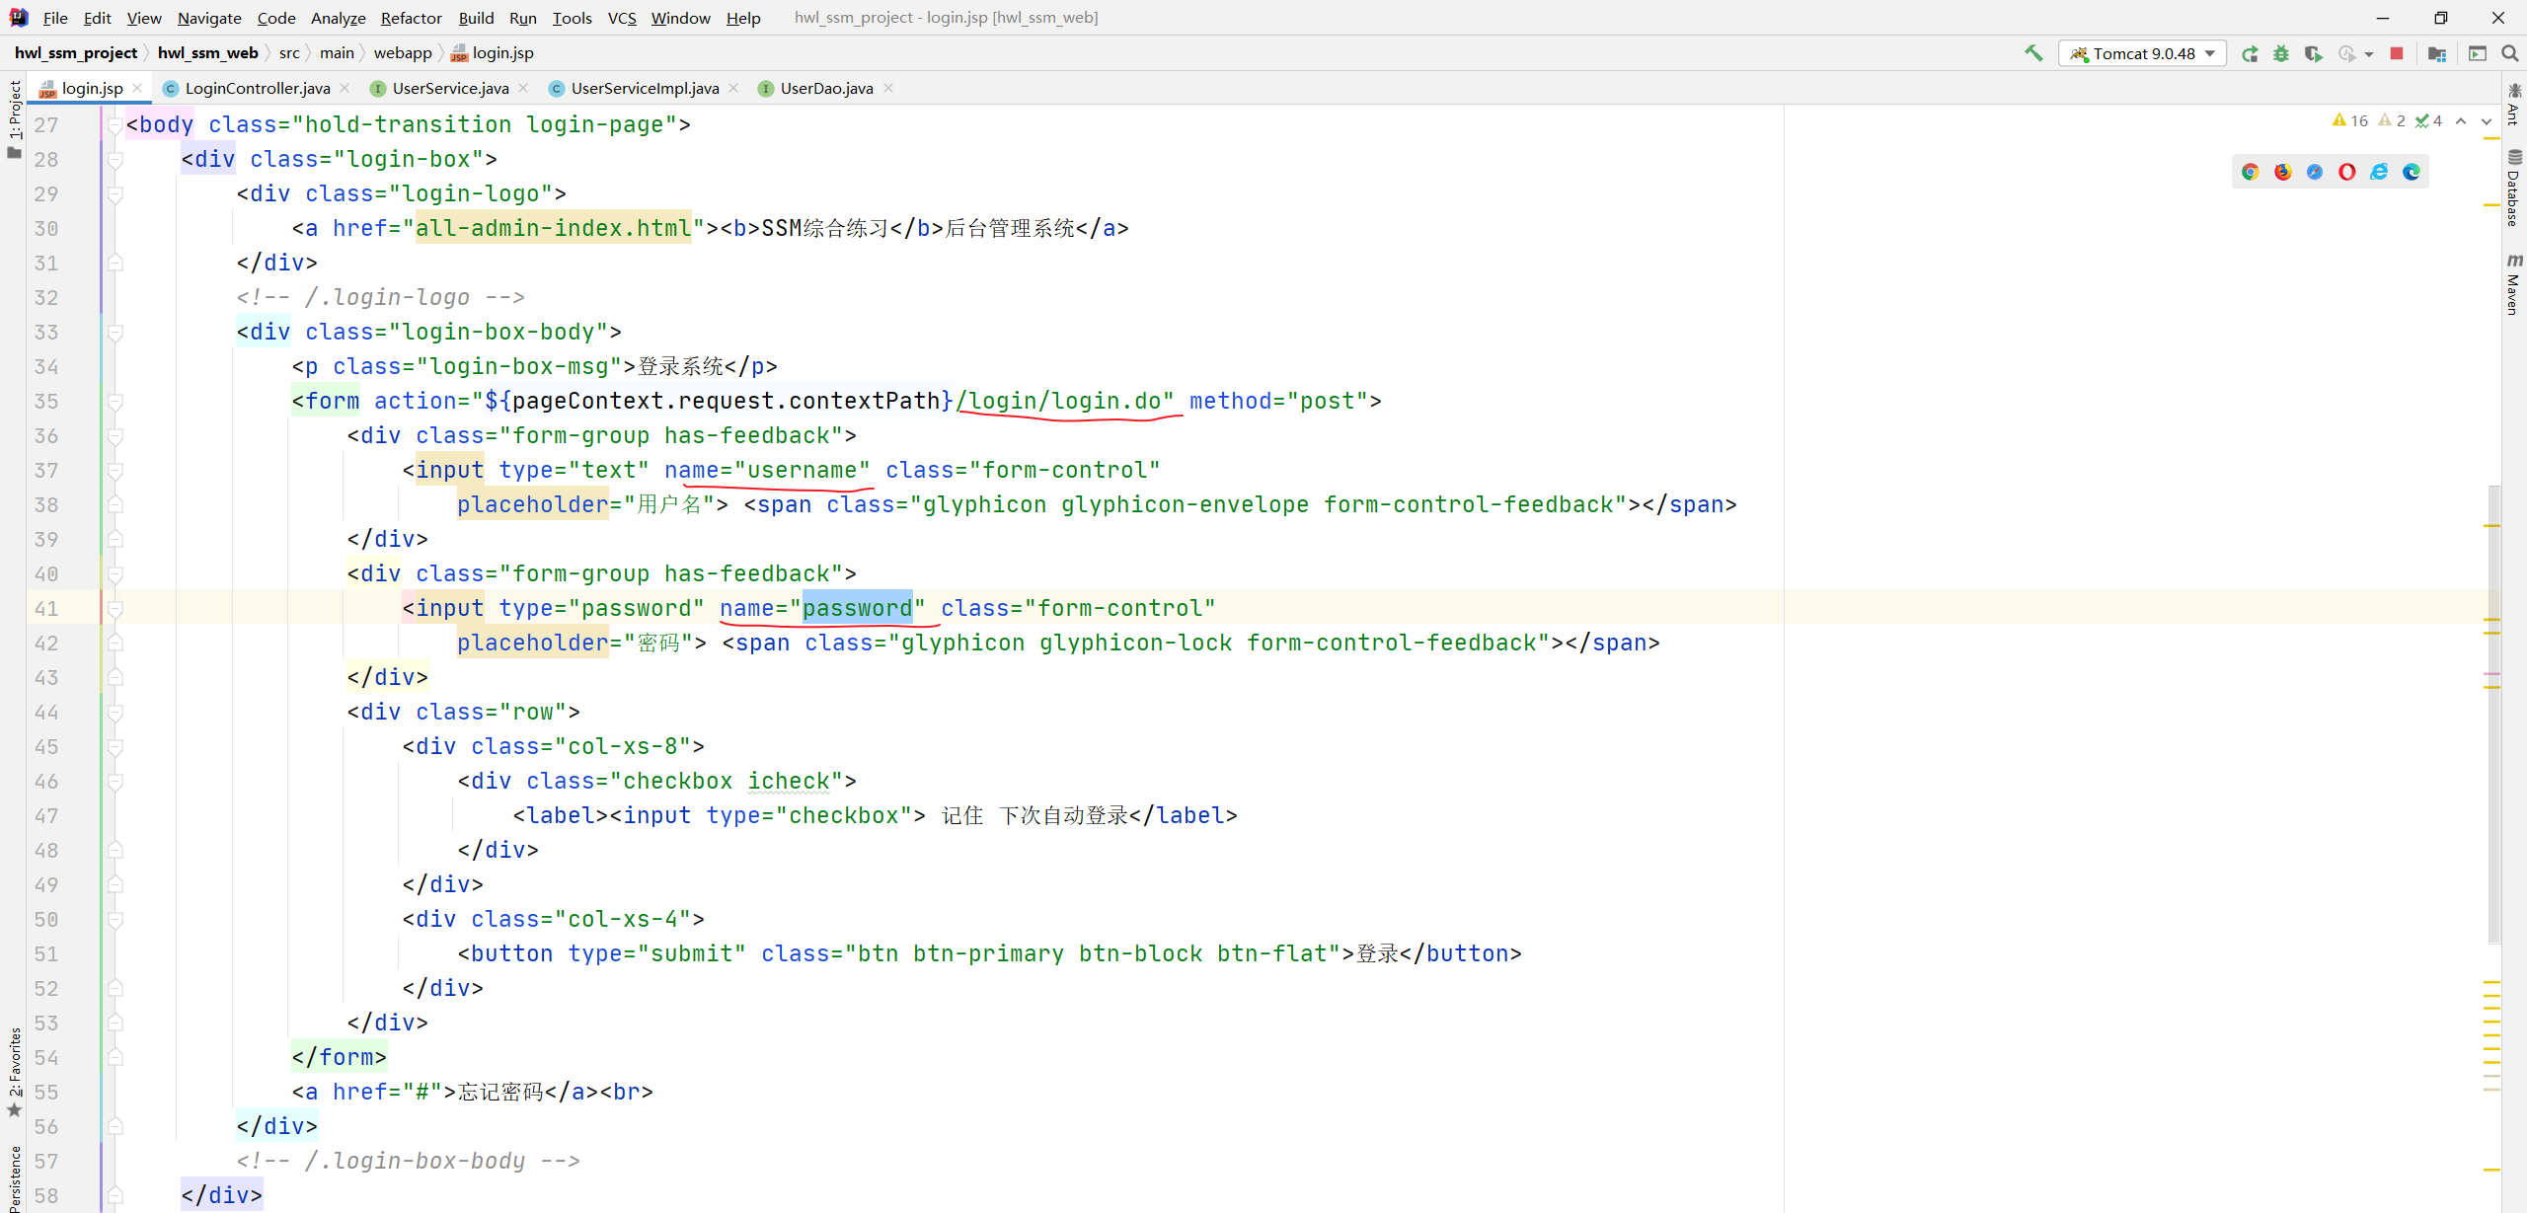2527x1213 pixels.
Task: Click the highlighted password name value
Action: (858, 608)
